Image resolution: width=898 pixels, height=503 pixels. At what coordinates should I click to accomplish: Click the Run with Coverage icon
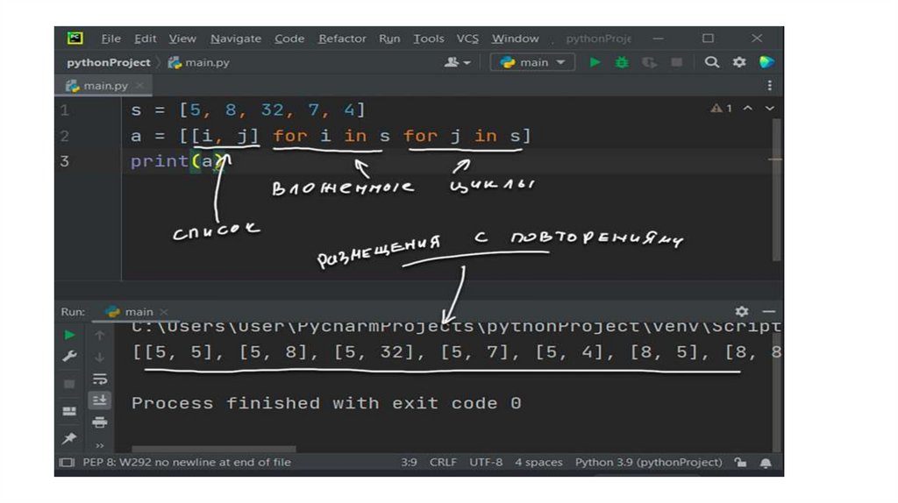point(650,62)
